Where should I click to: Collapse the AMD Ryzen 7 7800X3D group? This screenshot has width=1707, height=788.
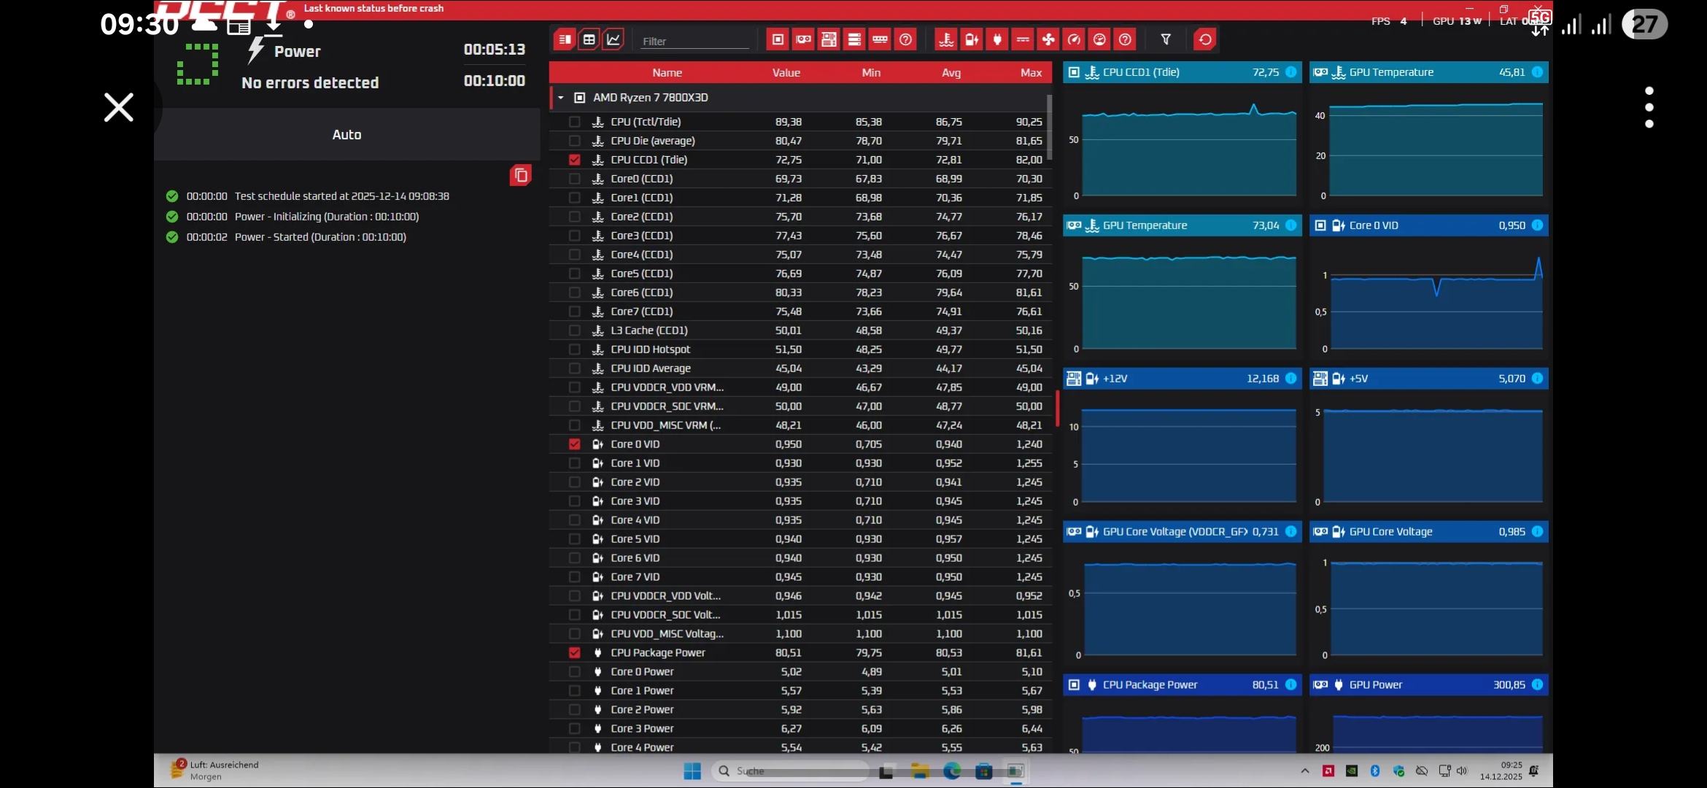[x=561, y=98]
